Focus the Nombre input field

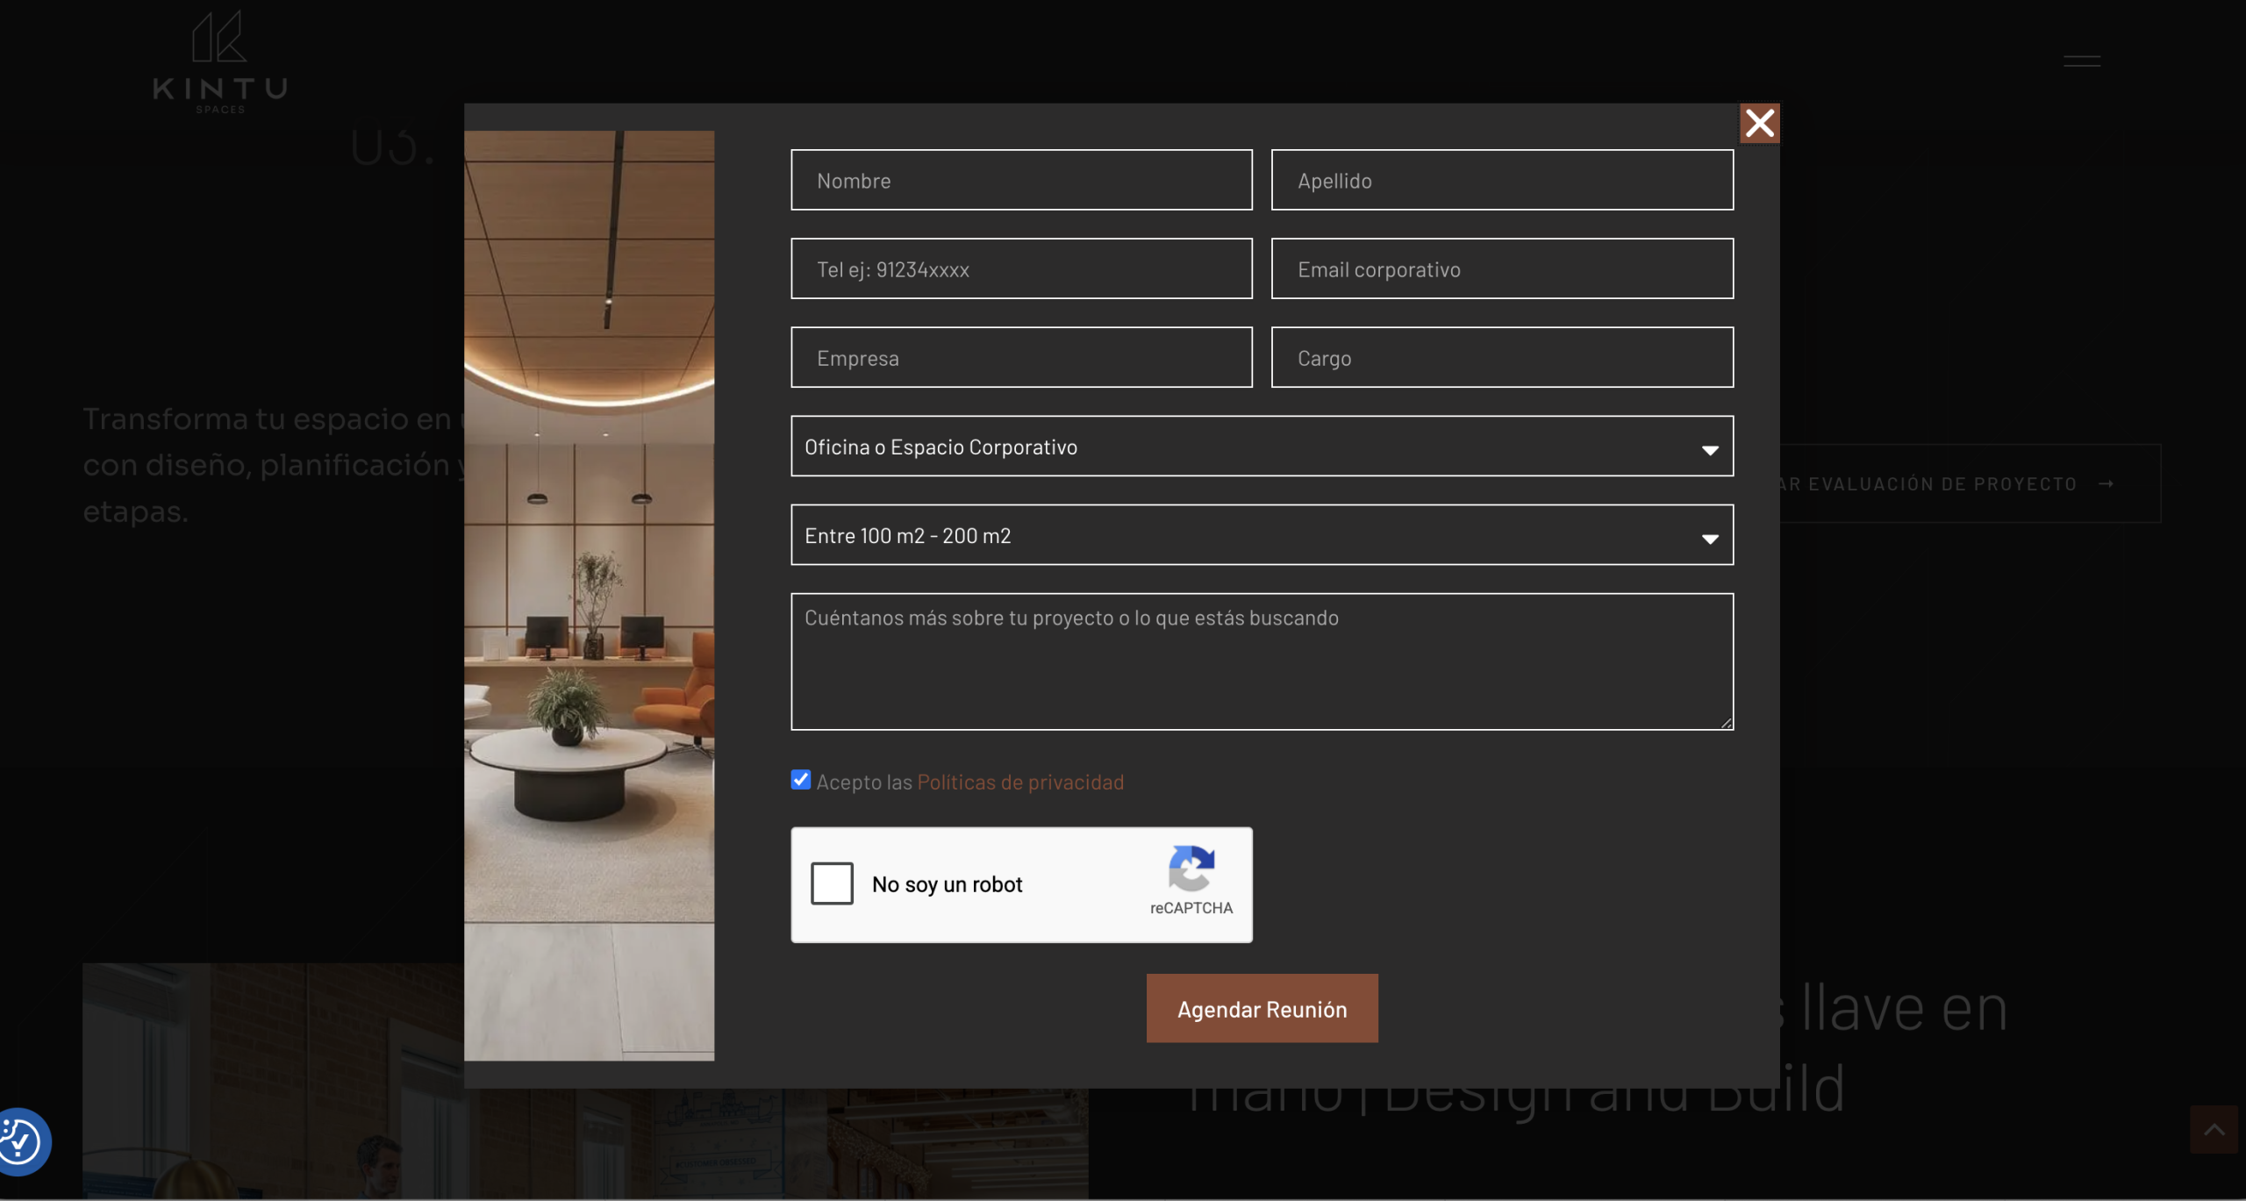pyautogui.click(x=1021, y=180)
